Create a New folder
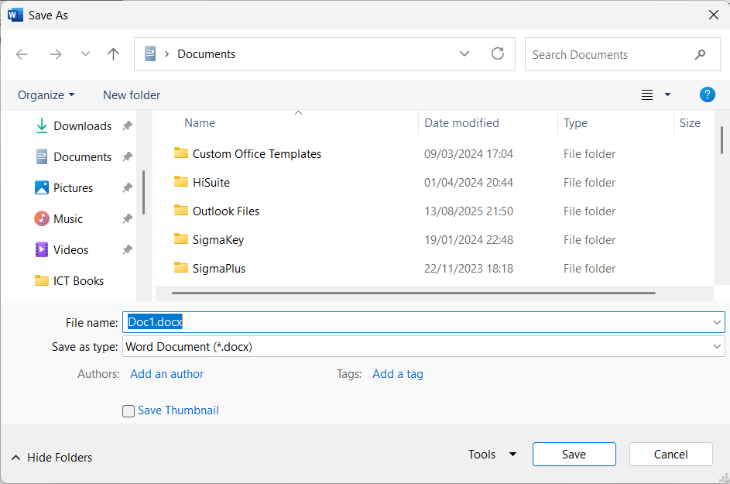 (x=132, y=95)
